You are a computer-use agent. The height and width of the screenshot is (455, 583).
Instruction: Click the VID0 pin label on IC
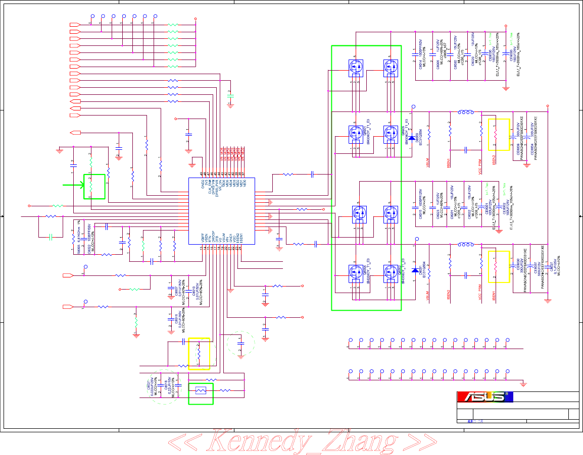pos(245,183)
